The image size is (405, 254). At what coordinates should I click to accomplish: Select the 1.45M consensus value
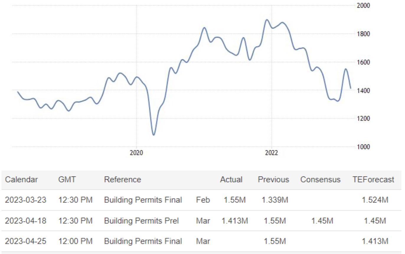(x=322, y=221)
